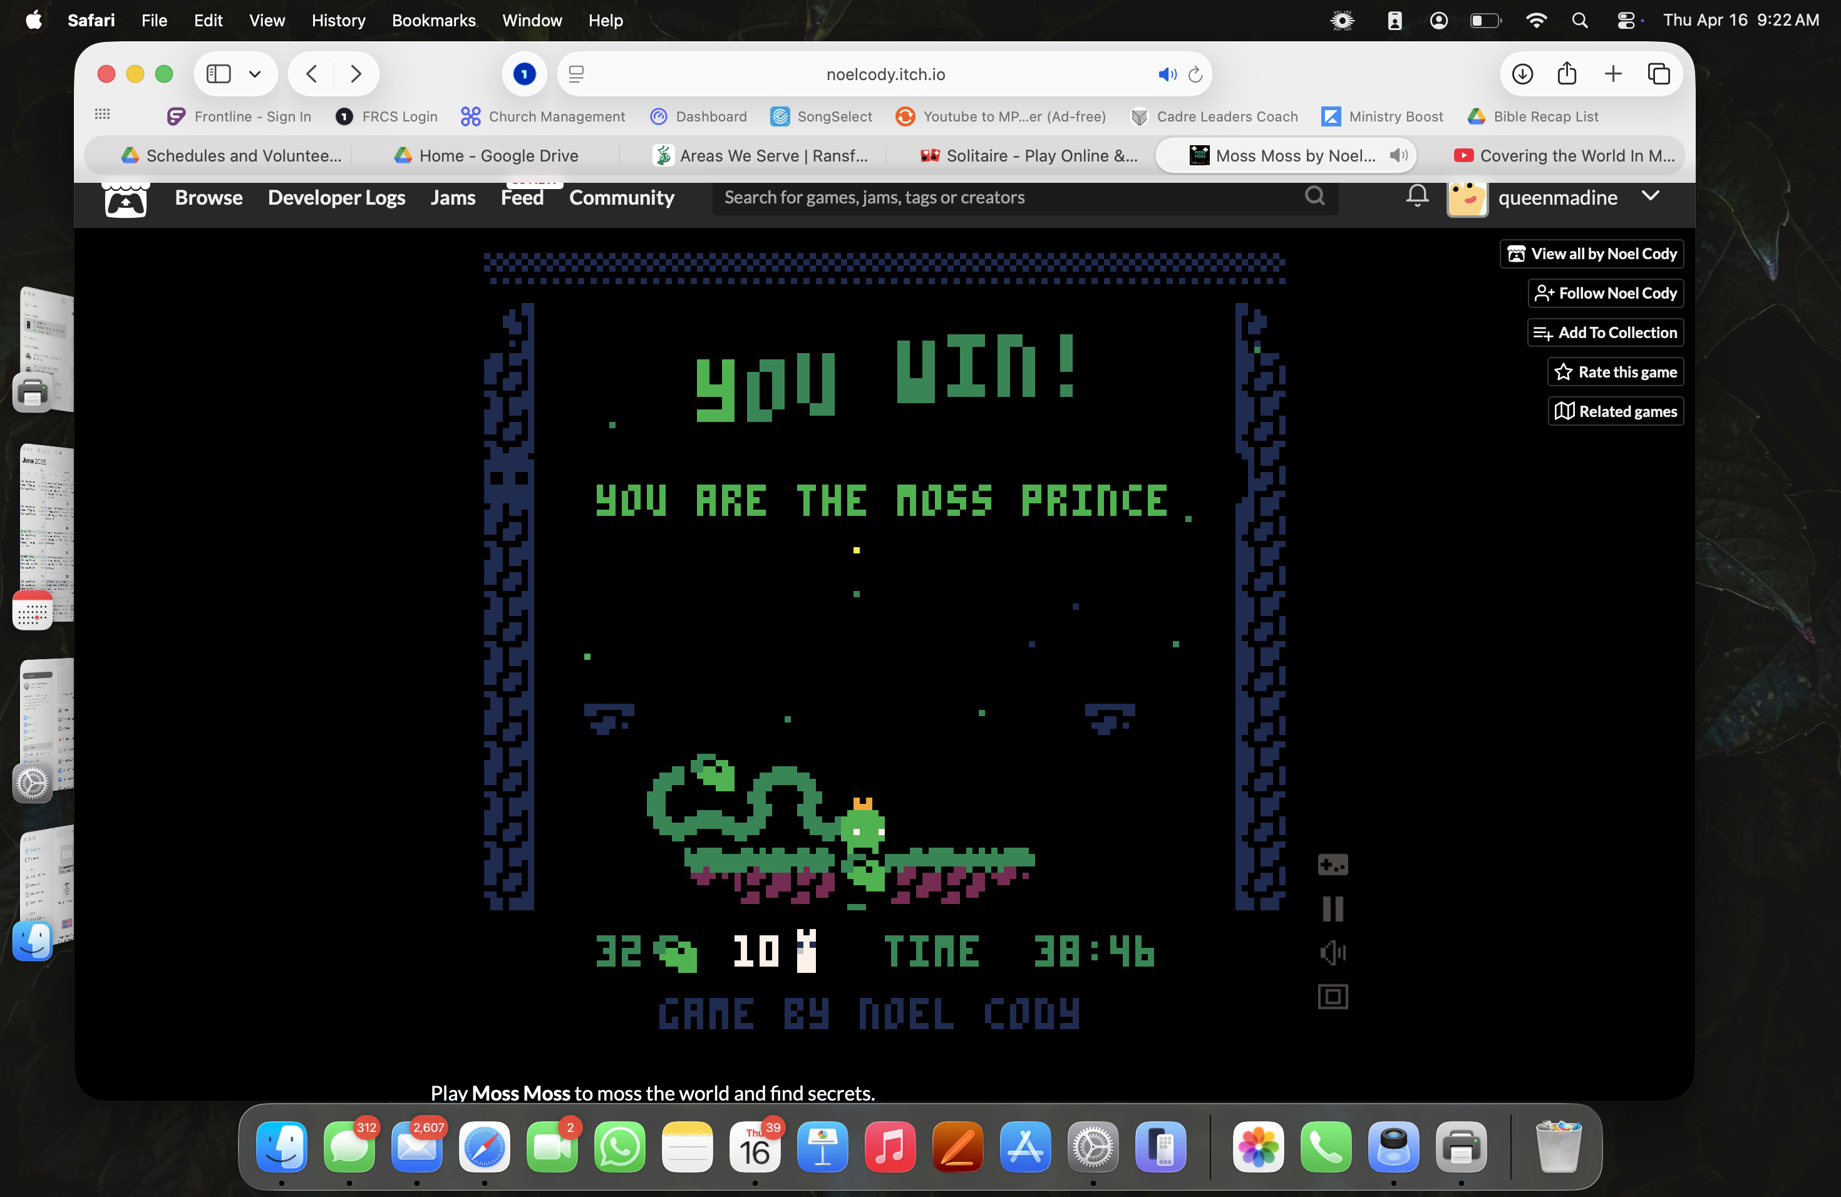
Task: Expand queenmadine account dropdown arrow
Action: [x=1650, y=197]
